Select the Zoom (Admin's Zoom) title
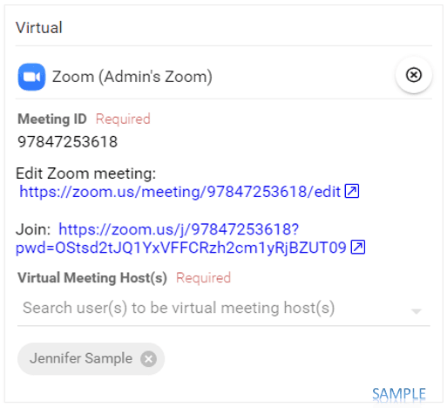This screenshot has height=408, width=447. 132,77
